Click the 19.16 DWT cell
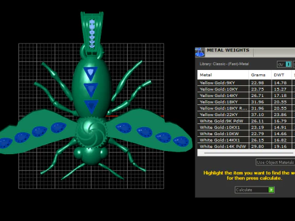The height and width of the screenshot is (221, 295). pos(281,146)
